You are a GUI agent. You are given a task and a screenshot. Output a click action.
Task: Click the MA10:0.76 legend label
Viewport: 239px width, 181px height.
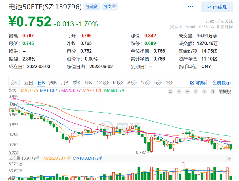click(50, 90)
